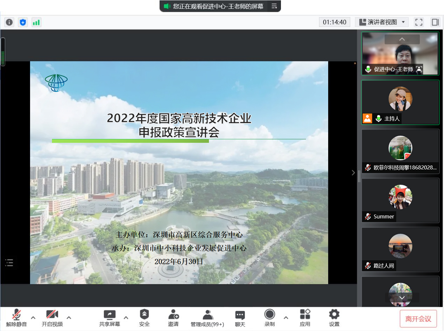Unmute microphone (解除静音)
This screenshot has width=444, height=331.
(x=16, y=318)
